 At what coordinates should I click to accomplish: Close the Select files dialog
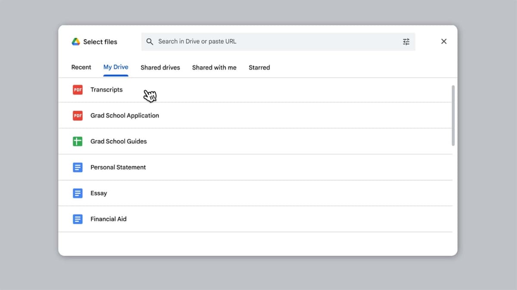444,42
